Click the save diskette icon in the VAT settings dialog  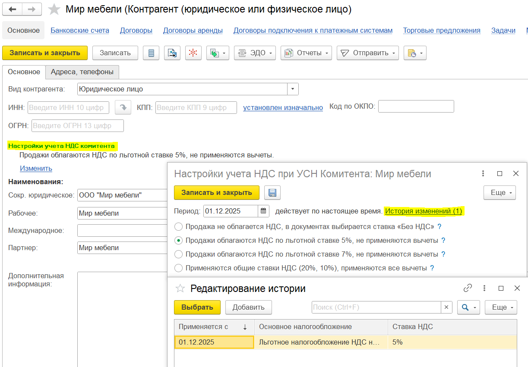tap(272, 193)
